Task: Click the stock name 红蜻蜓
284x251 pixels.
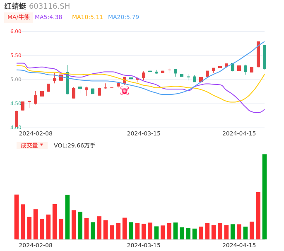Action: click(15, 6)
